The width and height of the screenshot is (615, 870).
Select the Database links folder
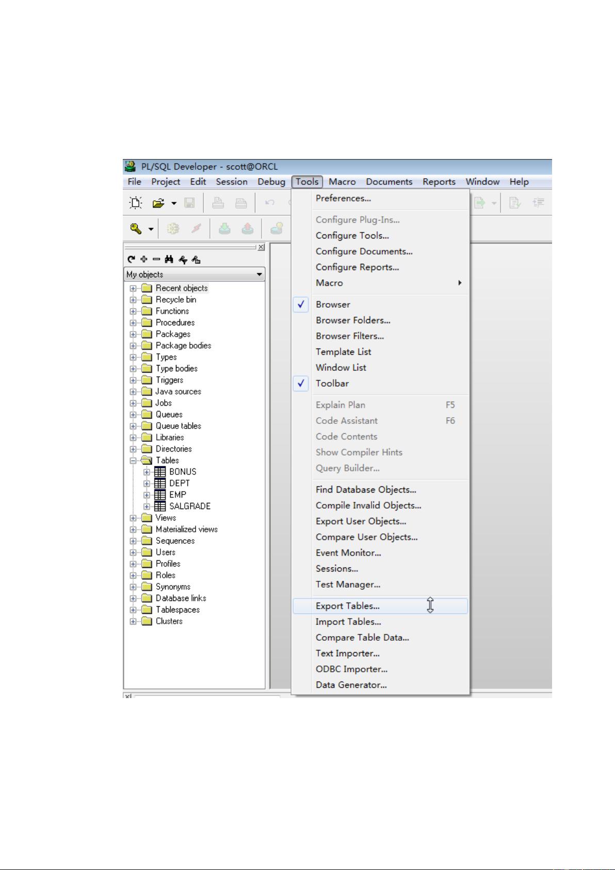pos(181,598)
